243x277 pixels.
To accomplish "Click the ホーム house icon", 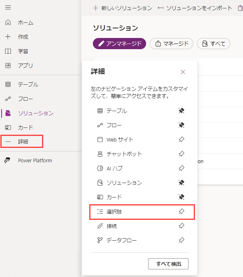I will pyautogui.click(x=8, y=22).
